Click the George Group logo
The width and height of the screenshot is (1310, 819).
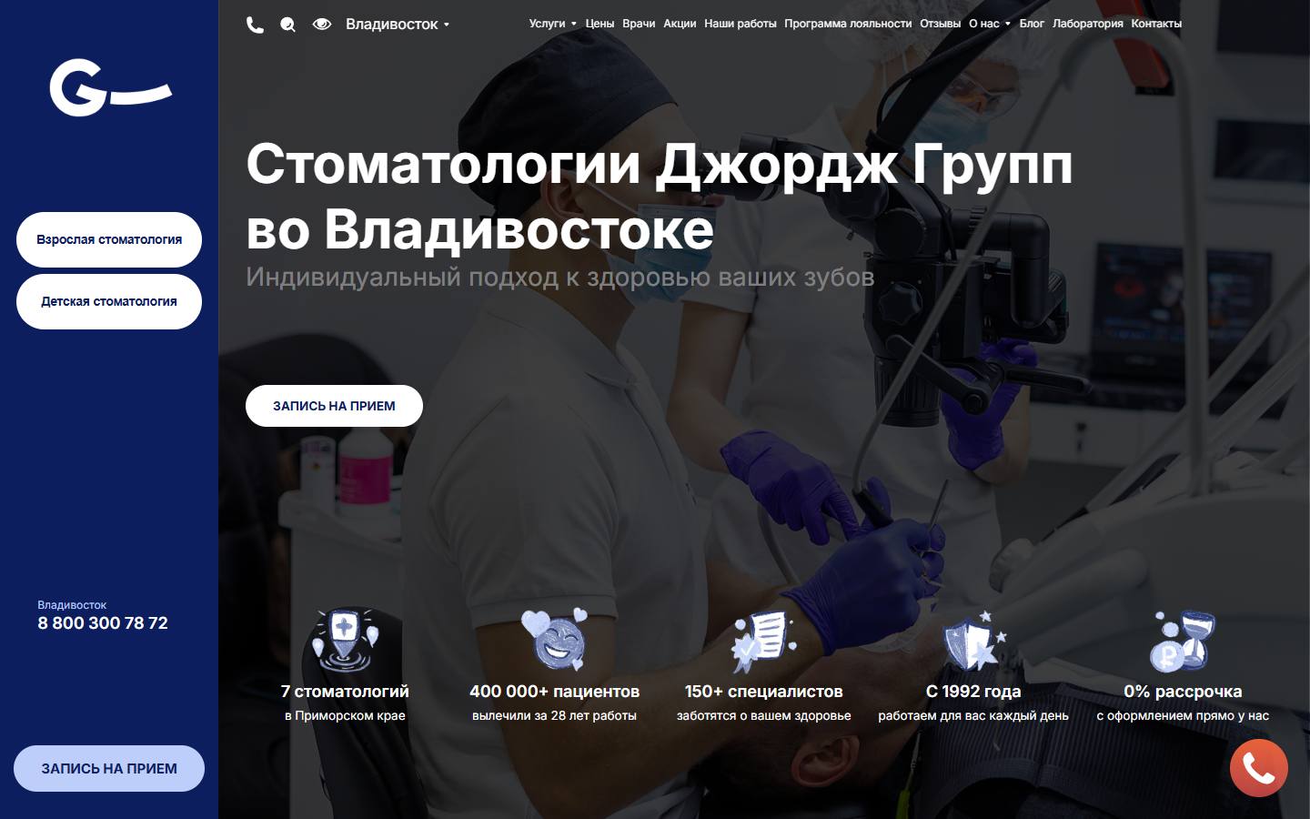(x=110, y=88)
